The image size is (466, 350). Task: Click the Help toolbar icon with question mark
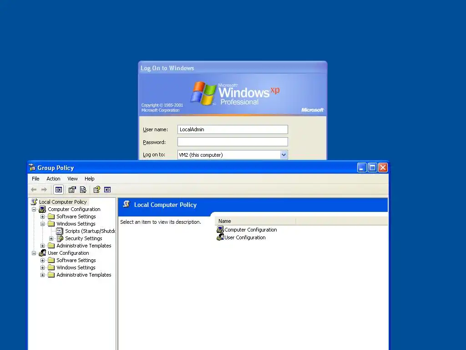97,190
